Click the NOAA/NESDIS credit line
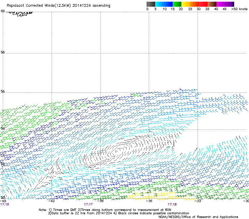The width and height of the screenshot is (249, 219). [x=198, y=217]
